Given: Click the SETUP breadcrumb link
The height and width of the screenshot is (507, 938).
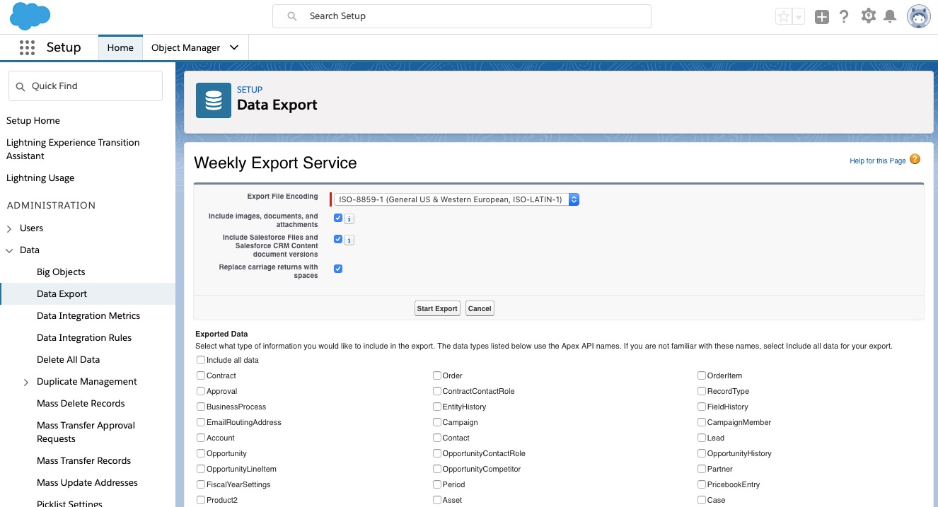Looking at the screenshot, I should (250, 90).
